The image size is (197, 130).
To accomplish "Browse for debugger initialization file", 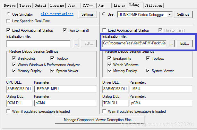I will (x=172, y=43).
